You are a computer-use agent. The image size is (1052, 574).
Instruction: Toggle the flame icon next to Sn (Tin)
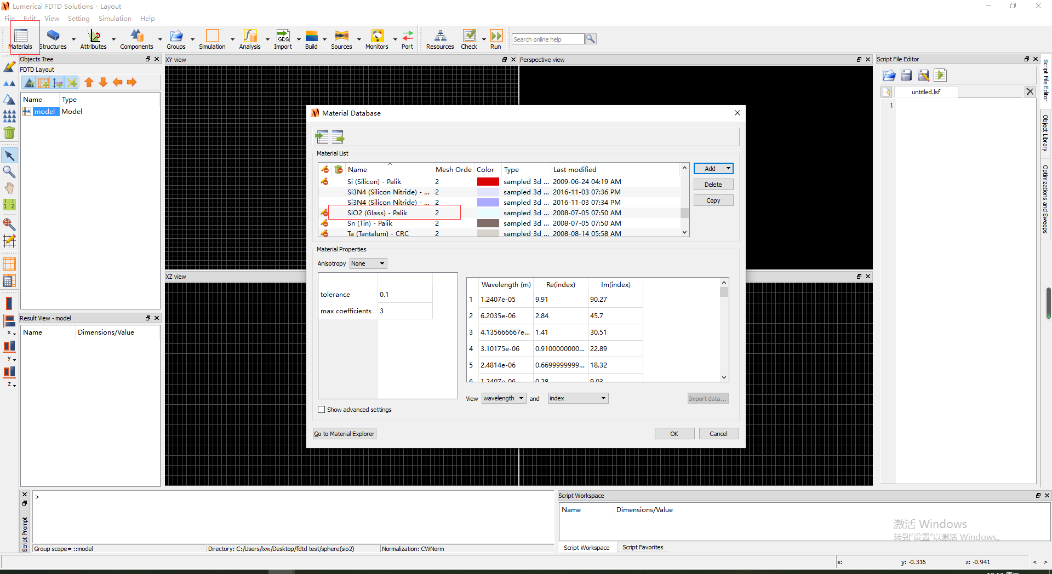pos(325,223)
